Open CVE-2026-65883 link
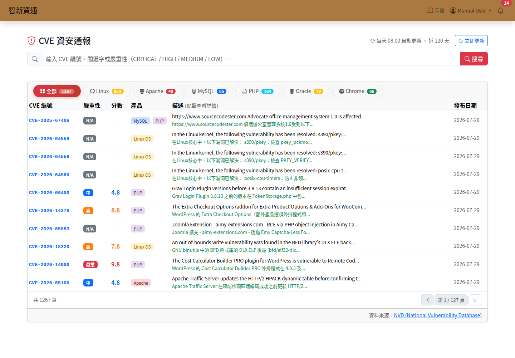This screenshot has height=358, width=515. click(49, 229)
